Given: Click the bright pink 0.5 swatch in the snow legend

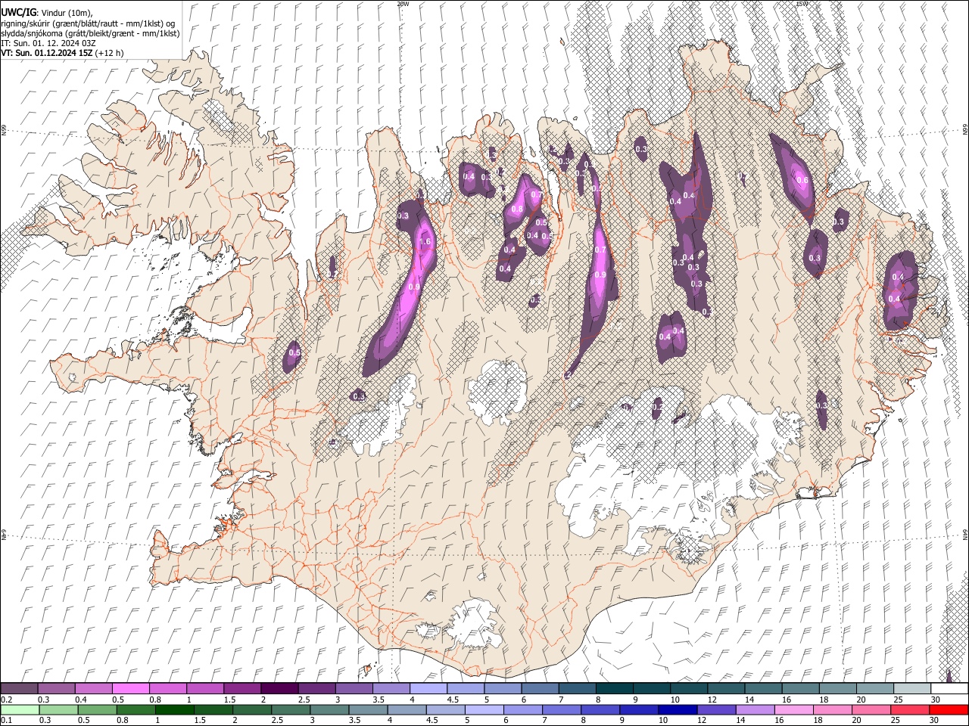Looking at the screenshot, I should 130,689.
